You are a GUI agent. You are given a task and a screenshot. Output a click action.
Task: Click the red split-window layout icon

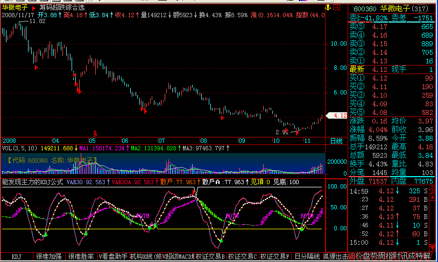coord(337,8)
